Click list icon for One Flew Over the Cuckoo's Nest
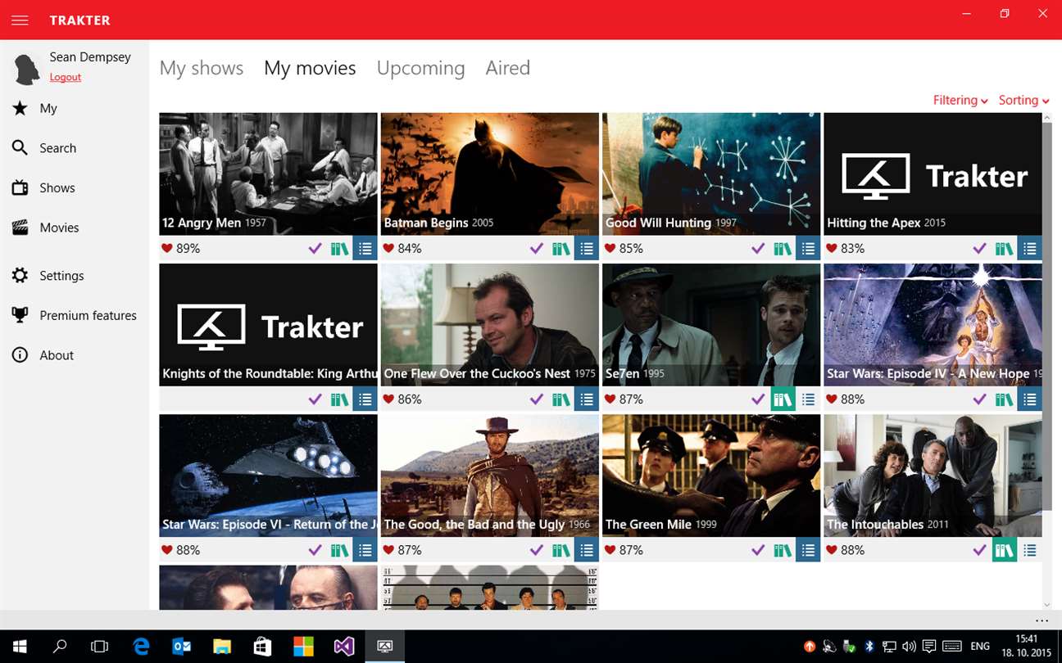Screen dimensions: 1062x663 (587, 399)
